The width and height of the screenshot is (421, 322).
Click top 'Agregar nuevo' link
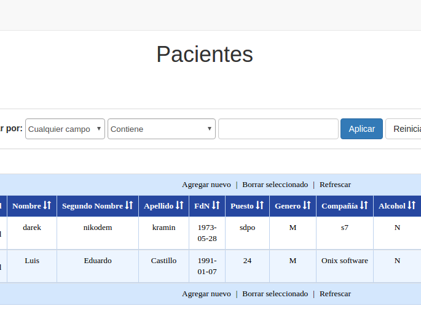[x=207, y=185]
